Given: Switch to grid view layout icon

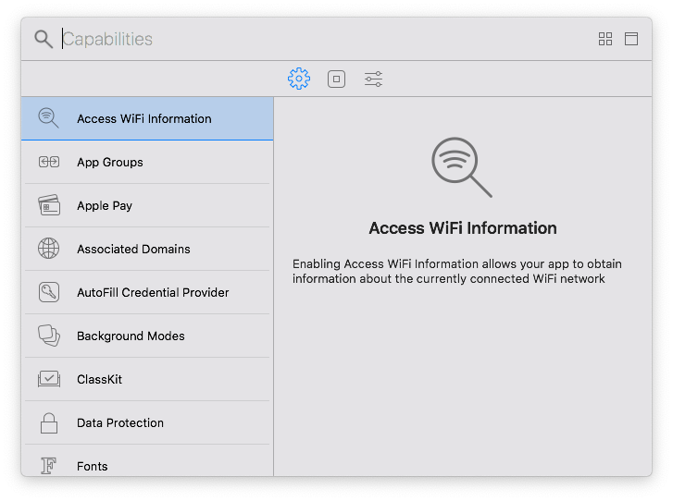Looking at the screenshot, I should 605,39.
